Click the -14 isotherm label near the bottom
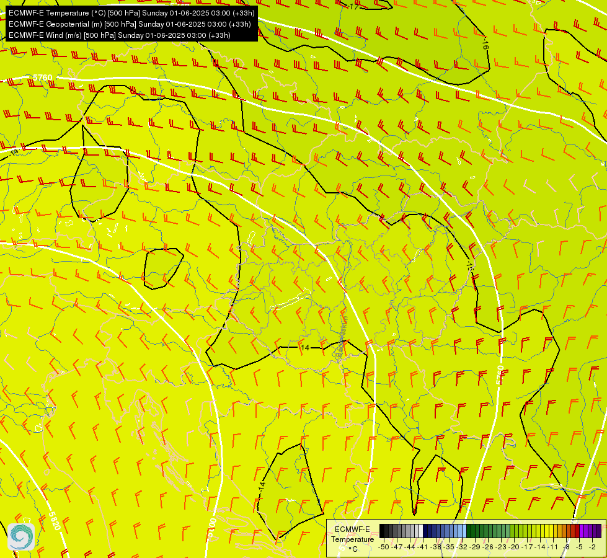Viewport: 607px width, 558px height. (x=262, y=487)
